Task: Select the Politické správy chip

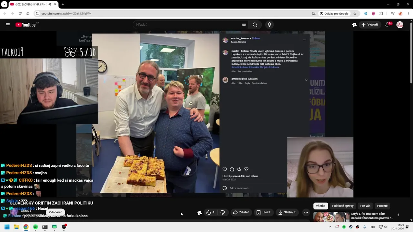Action: (343, 206)
